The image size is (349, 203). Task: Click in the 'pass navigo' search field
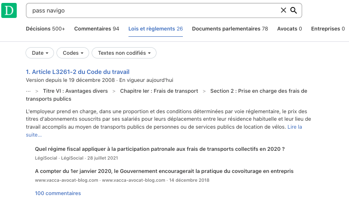point(151,10)
